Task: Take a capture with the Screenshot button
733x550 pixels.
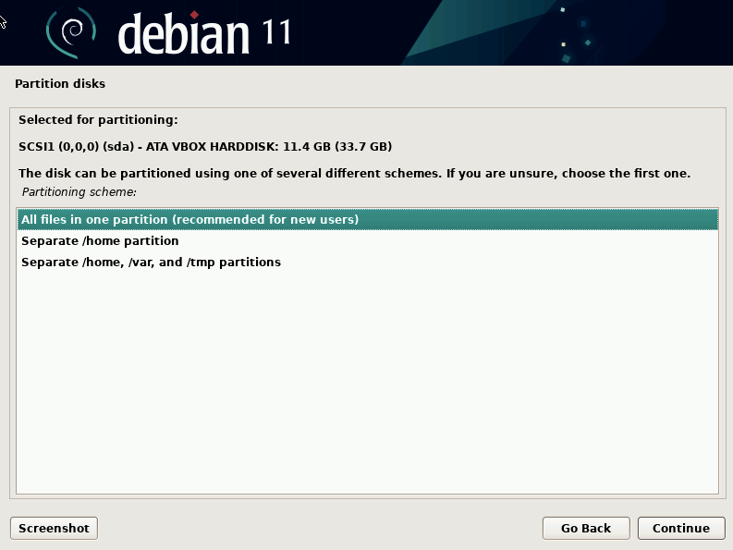Action: [54, 528]
